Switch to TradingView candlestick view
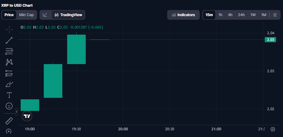 point(68,15)
